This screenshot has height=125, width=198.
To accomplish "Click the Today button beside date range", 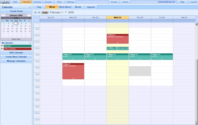I will 45,12.
